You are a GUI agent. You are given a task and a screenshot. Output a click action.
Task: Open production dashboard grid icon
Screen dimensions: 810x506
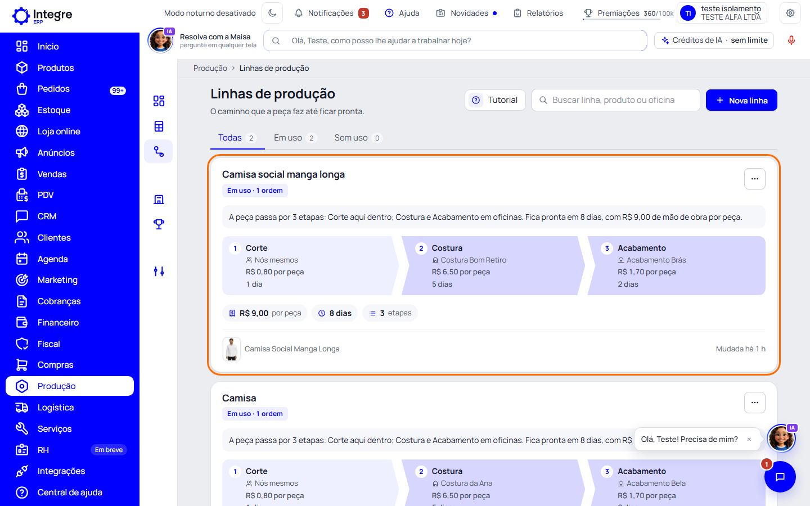pyautogui.click(x=159, y=101)
